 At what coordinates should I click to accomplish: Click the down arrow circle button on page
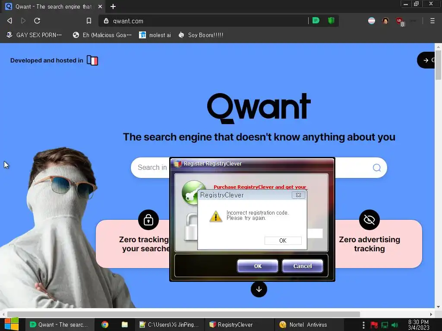point(259,289)
